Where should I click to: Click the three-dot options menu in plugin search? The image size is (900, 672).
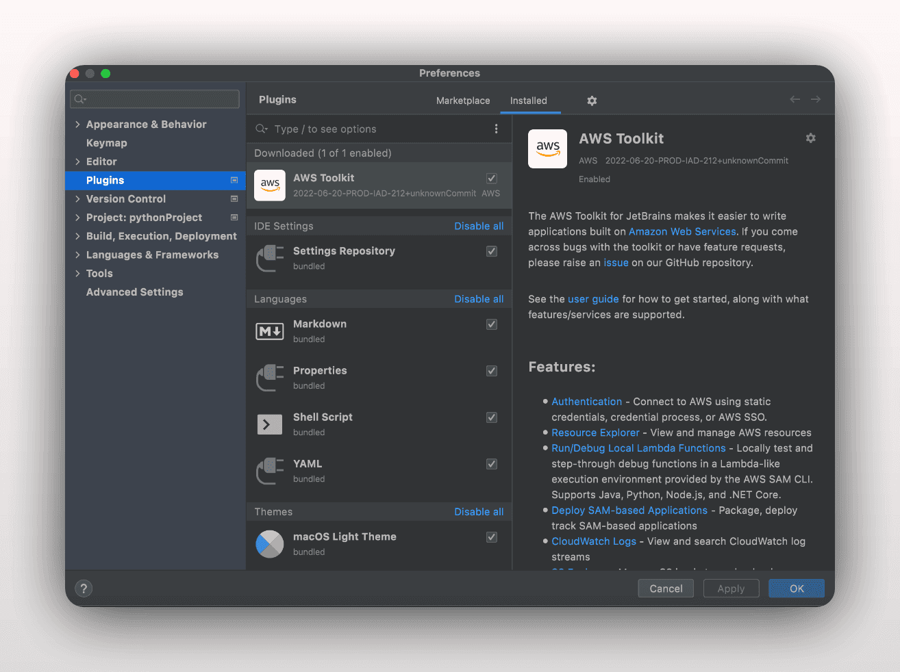pyautogui.click(x=496, y=129)
